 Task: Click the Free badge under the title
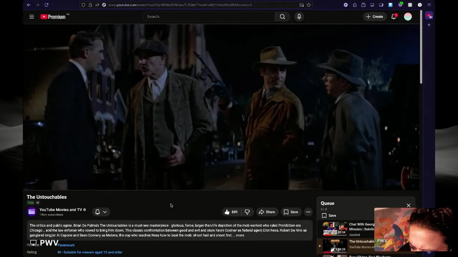tap(30, 203)
